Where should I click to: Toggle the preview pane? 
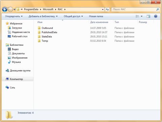(x=148, y=16)
